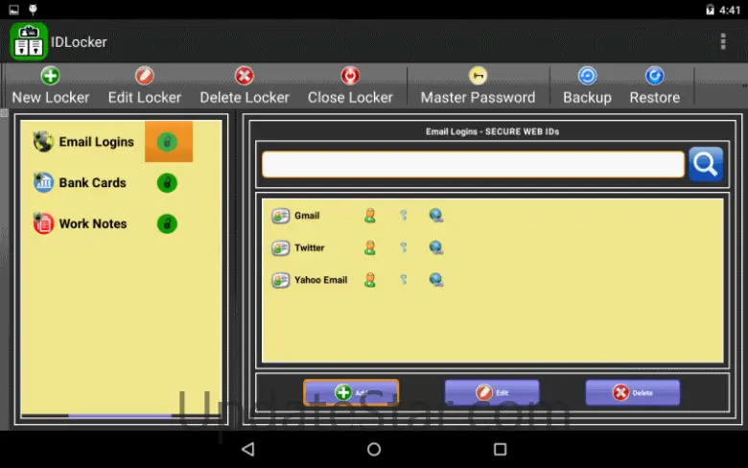The width and height of the screenshot is (748, 468).
Task: Click the locker list horizontal scrollbar
Action: [x=119, y=416]
